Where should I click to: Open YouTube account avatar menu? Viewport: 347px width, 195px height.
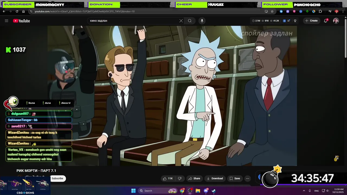click(336, 21)
